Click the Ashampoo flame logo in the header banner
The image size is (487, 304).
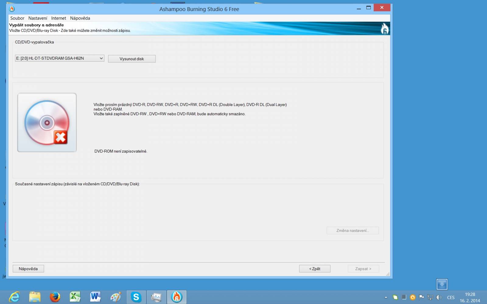[x=385, y=29]
